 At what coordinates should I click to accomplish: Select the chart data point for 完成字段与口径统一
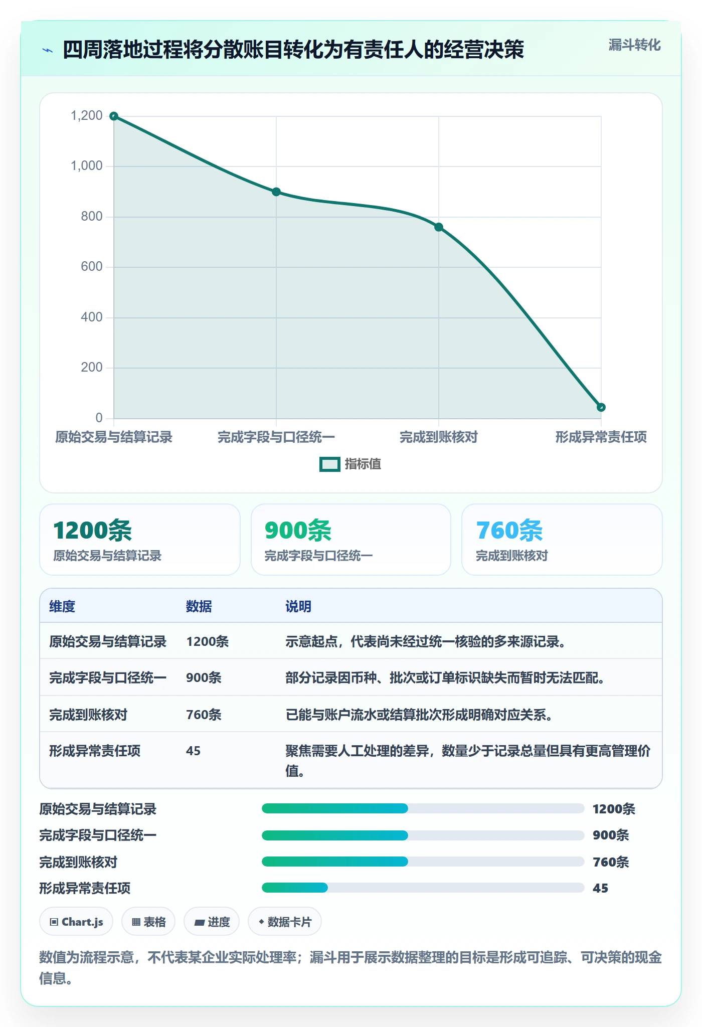click(276, 192)
